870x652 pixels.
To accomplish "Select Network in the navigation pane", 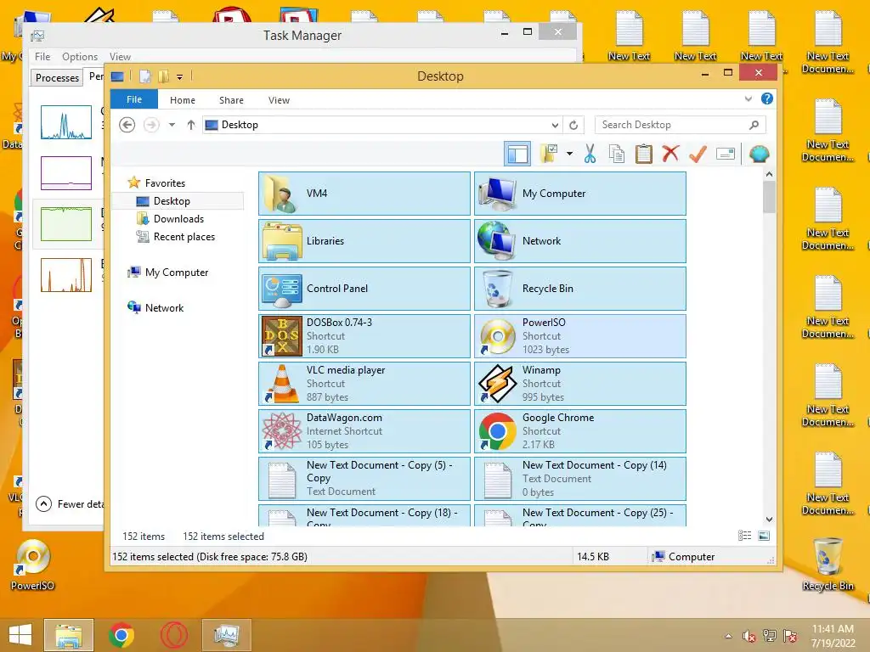I will (x=164, y=307).
